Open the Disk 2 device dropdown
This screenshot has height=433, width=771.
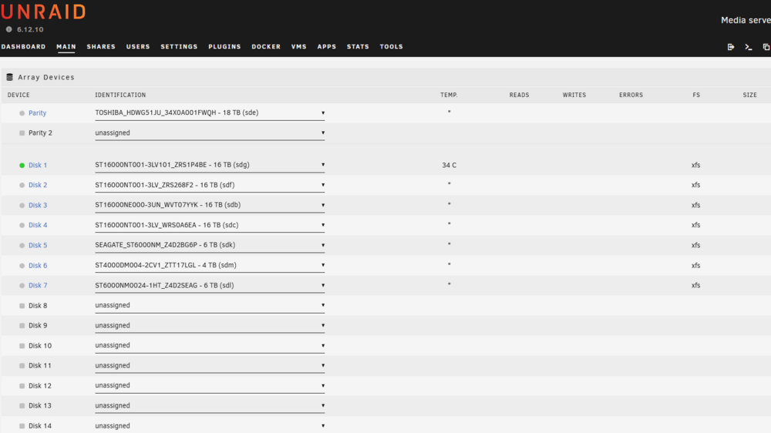210,185
